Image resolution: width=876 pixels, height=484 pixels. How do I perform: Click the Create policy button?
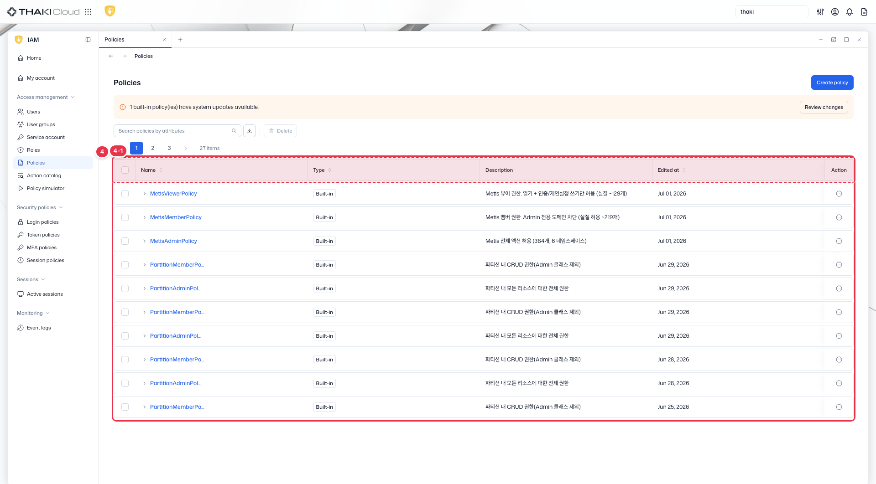point(832,82)
